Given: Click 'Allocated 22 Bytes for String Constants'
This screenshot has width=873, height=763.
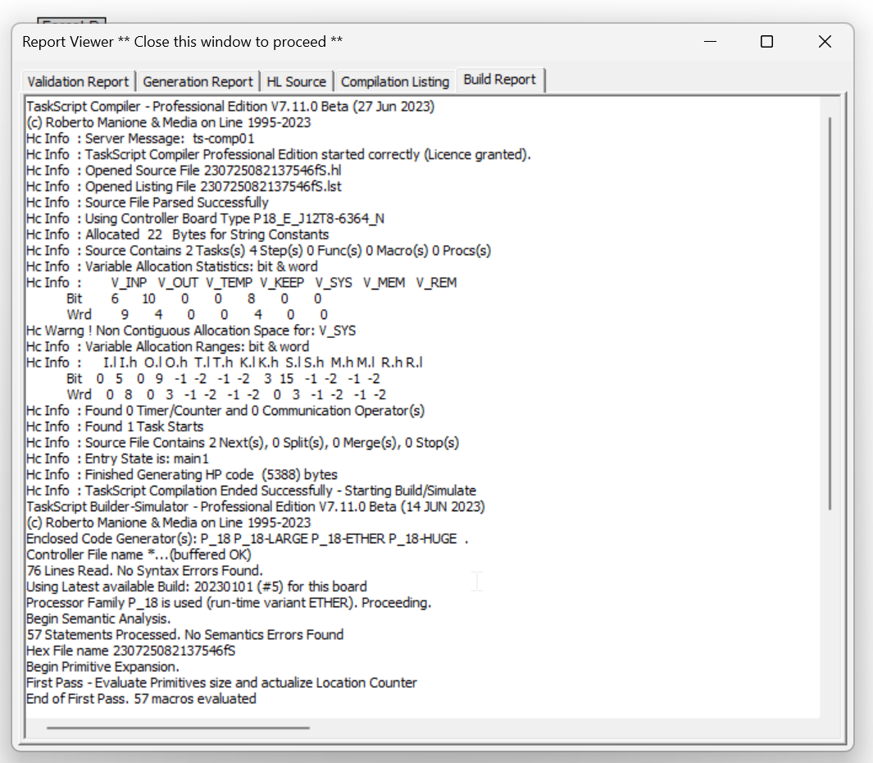Looking at the screenshot, I should [178, 235].
